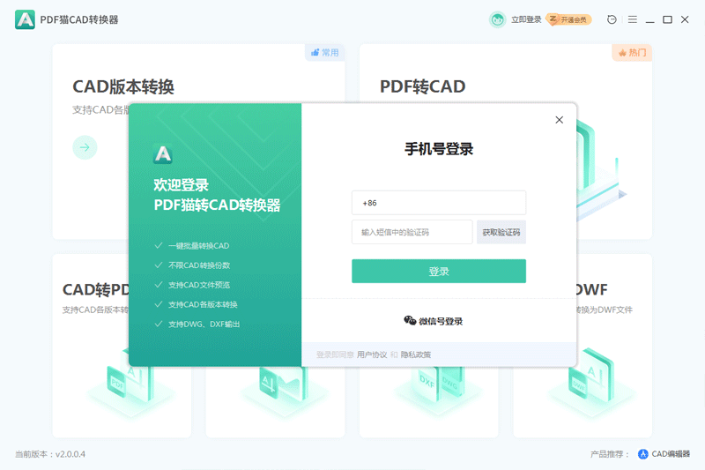The image size is (705, 470).
Task: Click 立即登录 in the title bar
Action: (x=526, y=19)
